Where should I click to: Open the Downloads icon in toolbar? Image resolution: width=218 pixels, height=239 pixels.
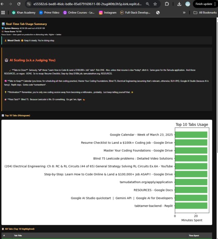pyautogui.click(x=179, y=4)
